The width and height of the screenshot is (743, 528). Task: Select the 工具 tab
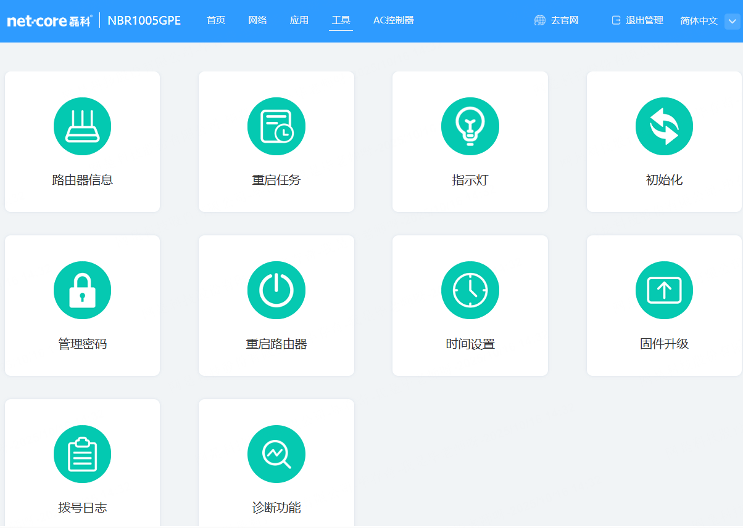point(341,20)
